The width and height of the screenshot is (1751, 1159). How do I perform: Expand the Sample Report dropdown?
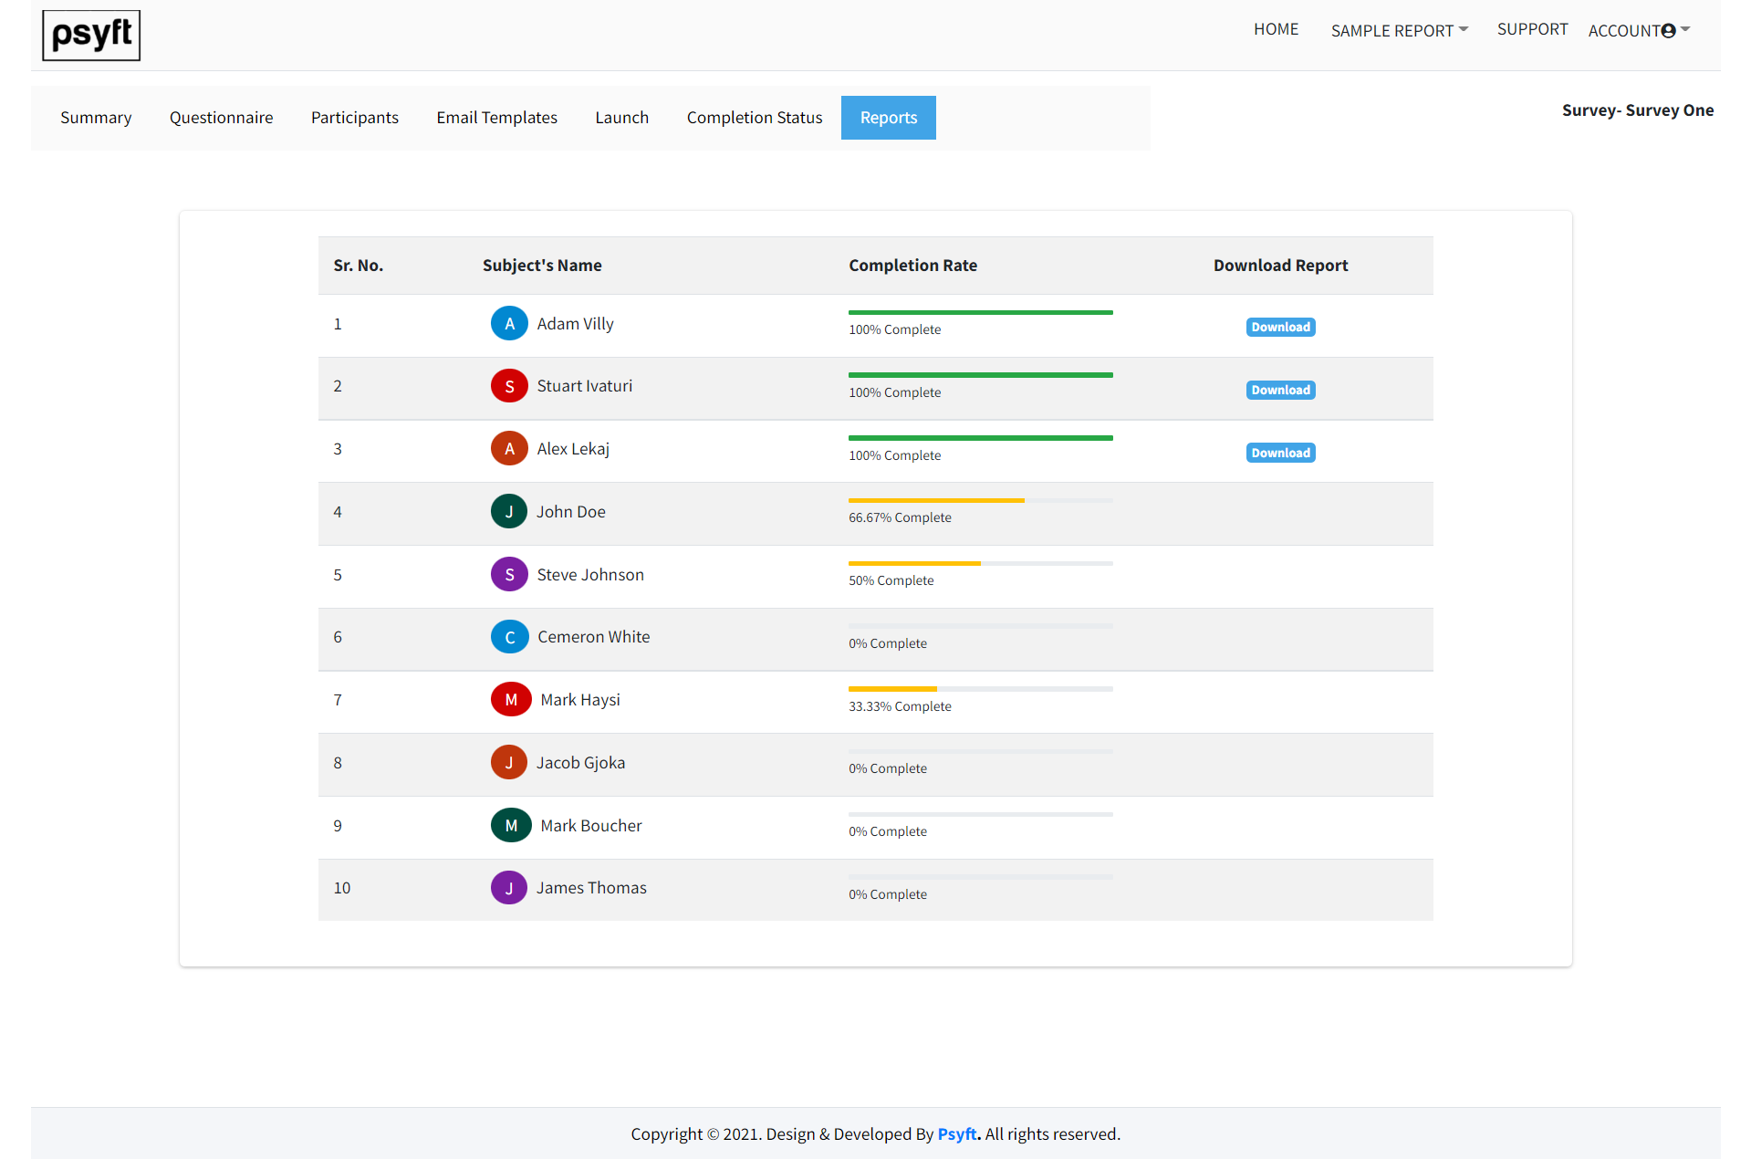pos(1399,31)
